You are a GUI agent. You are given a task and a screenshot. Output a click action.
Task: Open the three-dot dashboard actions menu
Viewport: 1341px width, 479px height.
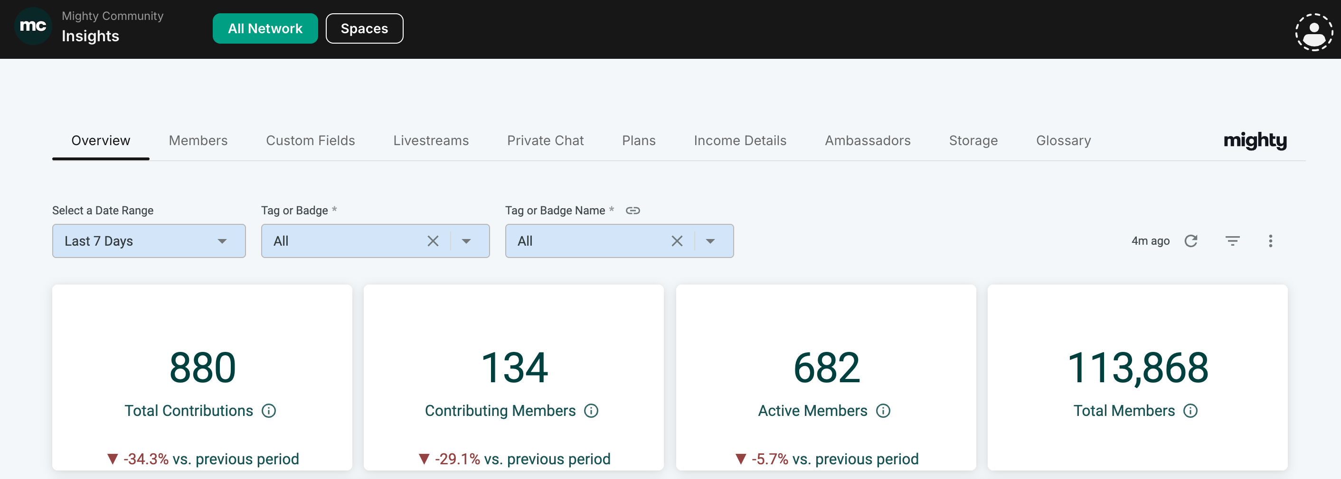coord(1270,241)
